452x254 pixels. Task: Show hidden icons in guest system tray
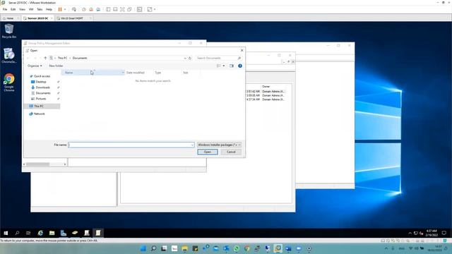410,234
